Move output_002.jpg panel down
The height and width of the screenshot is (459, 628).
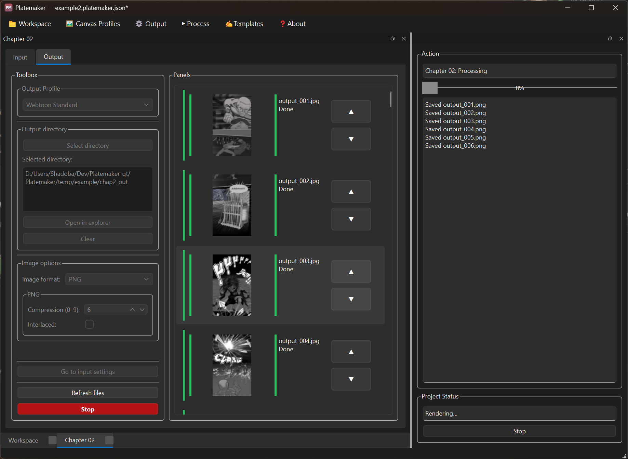pyautogui.click(x=351, y=219)
